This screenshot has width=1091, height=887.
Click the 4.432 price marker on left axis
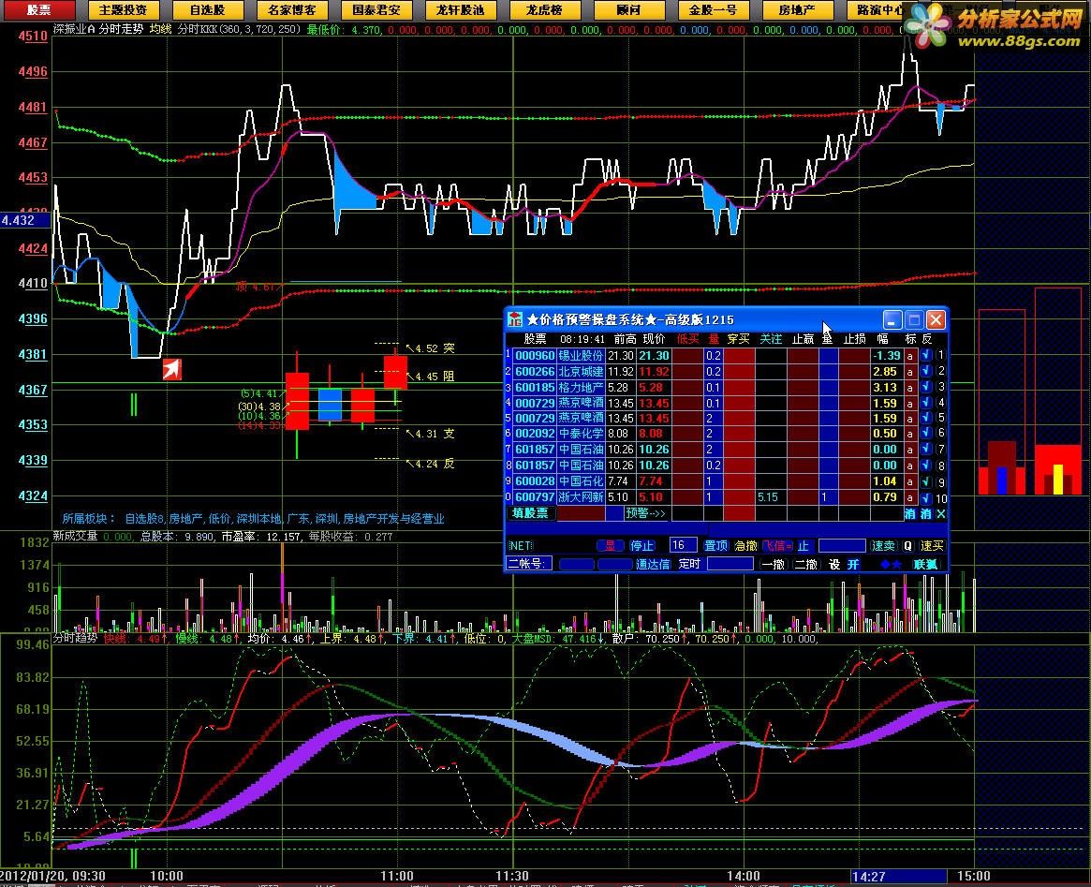25,220
